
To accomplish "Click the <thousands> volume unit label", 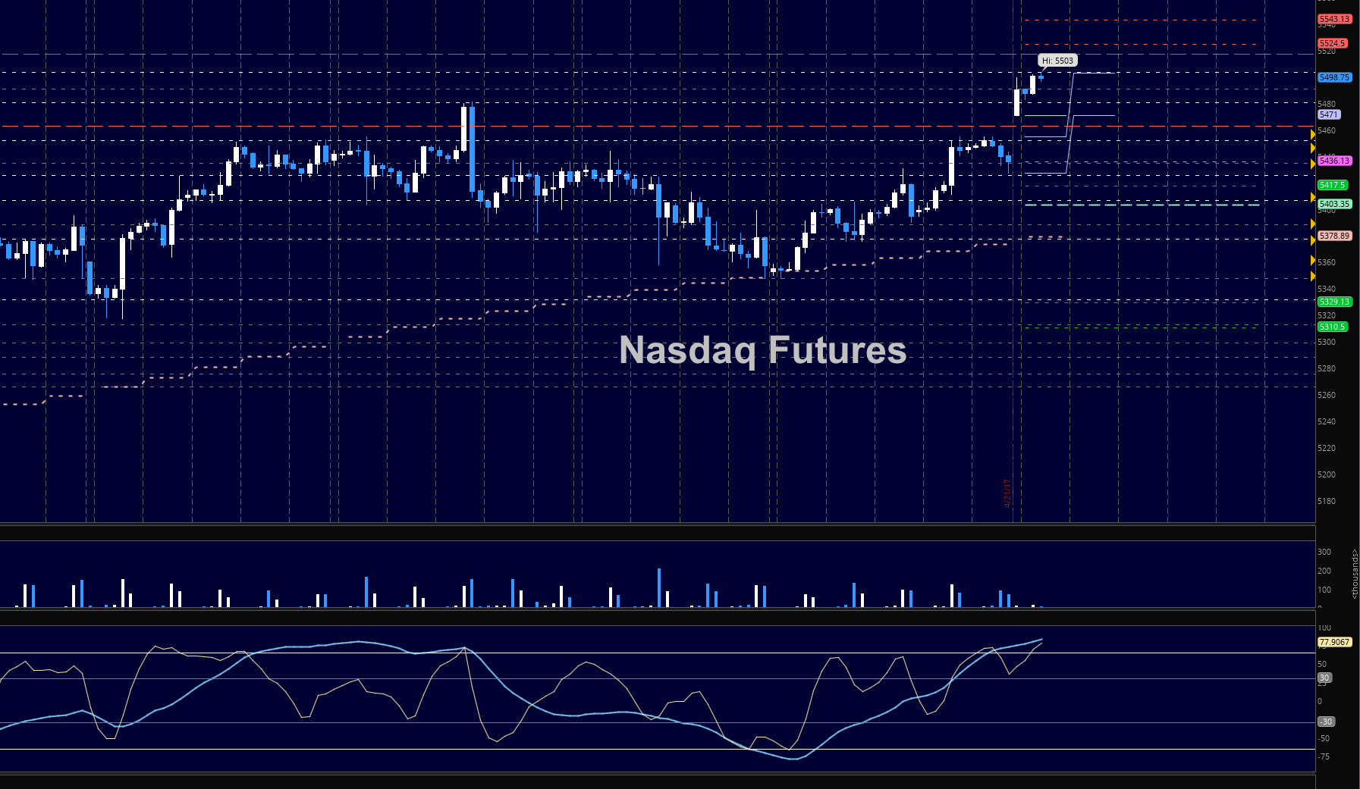I will (x=1355, y=574).
